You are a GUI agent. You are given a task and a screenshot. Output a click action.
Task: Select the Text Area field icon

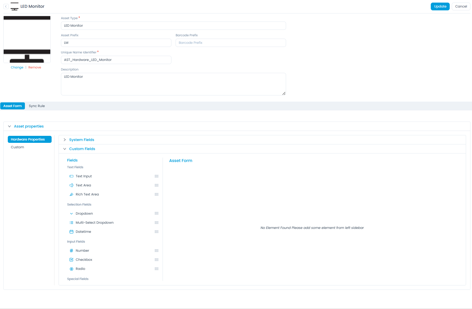71,185
